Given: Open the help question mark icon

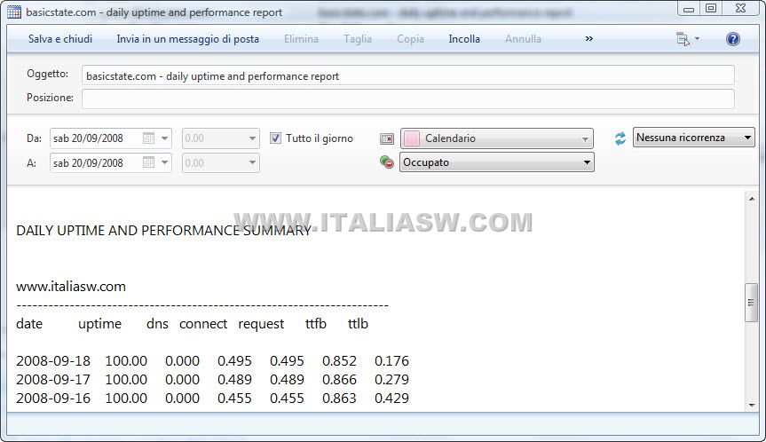Looking at the screenshot, I should pyautogui.click(x=733, y=39).
